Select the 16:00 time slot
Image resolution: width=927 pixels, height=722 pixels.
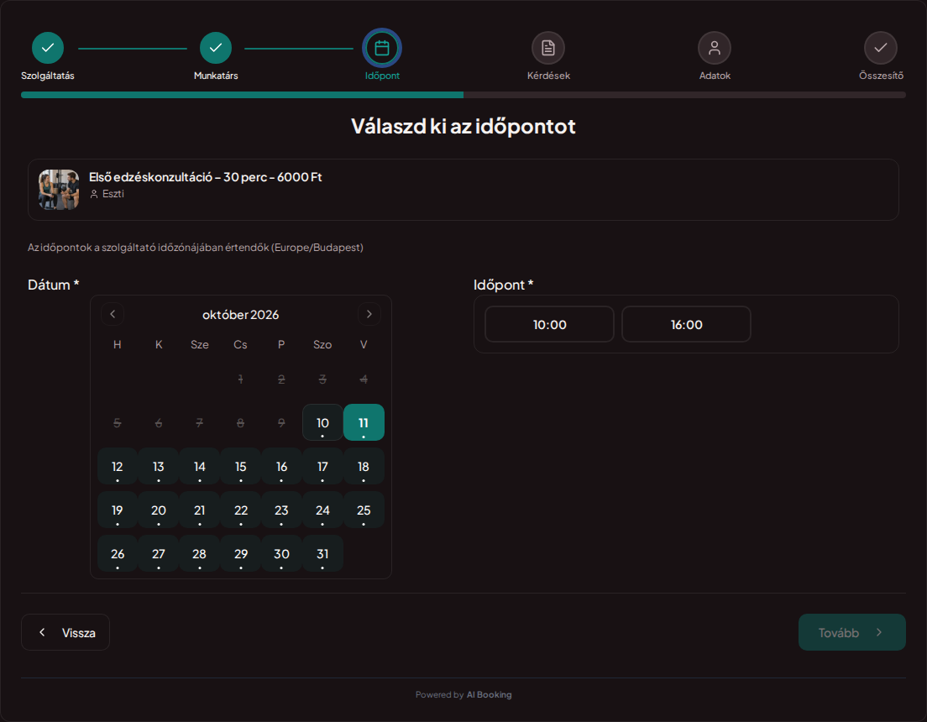(686, 324)
